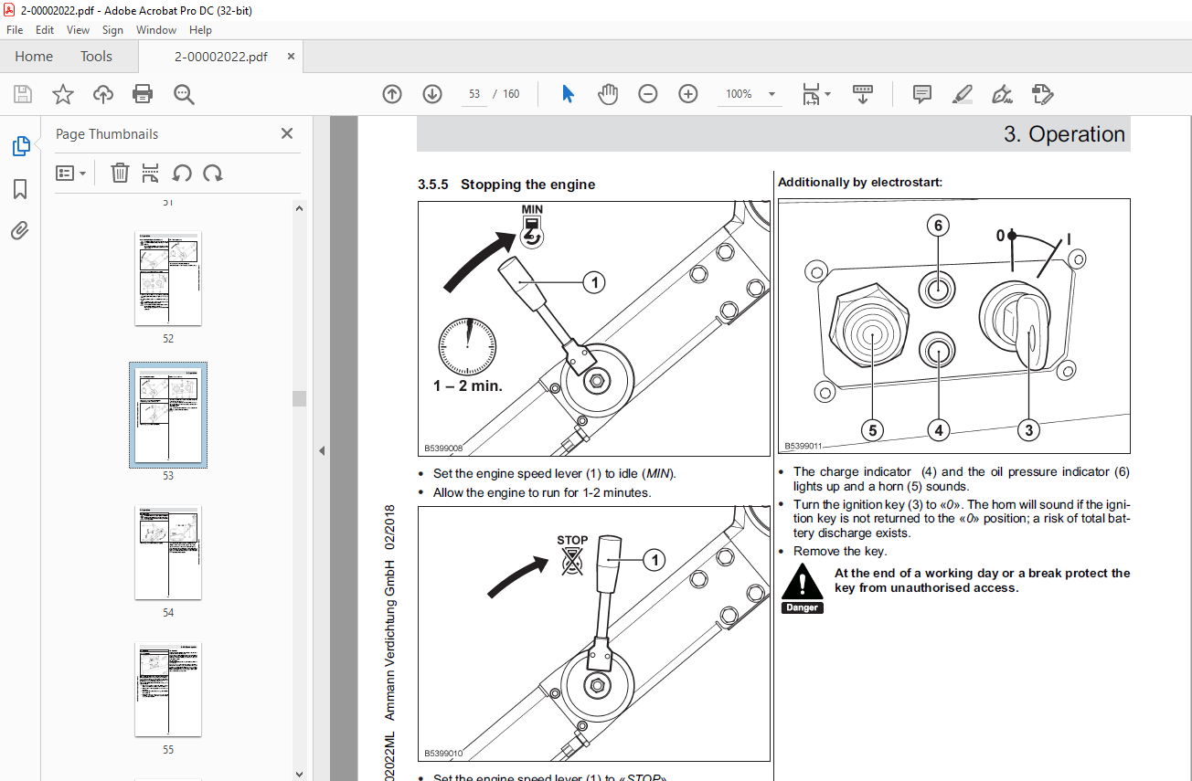Screen dimensions: 1192x781
Task: Switch to the Tools tab
Action: pos(96,57)
